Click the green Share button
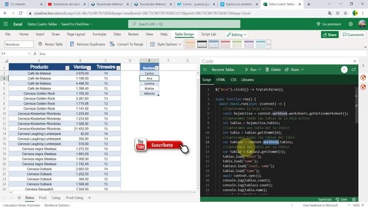 coord(329,34)
